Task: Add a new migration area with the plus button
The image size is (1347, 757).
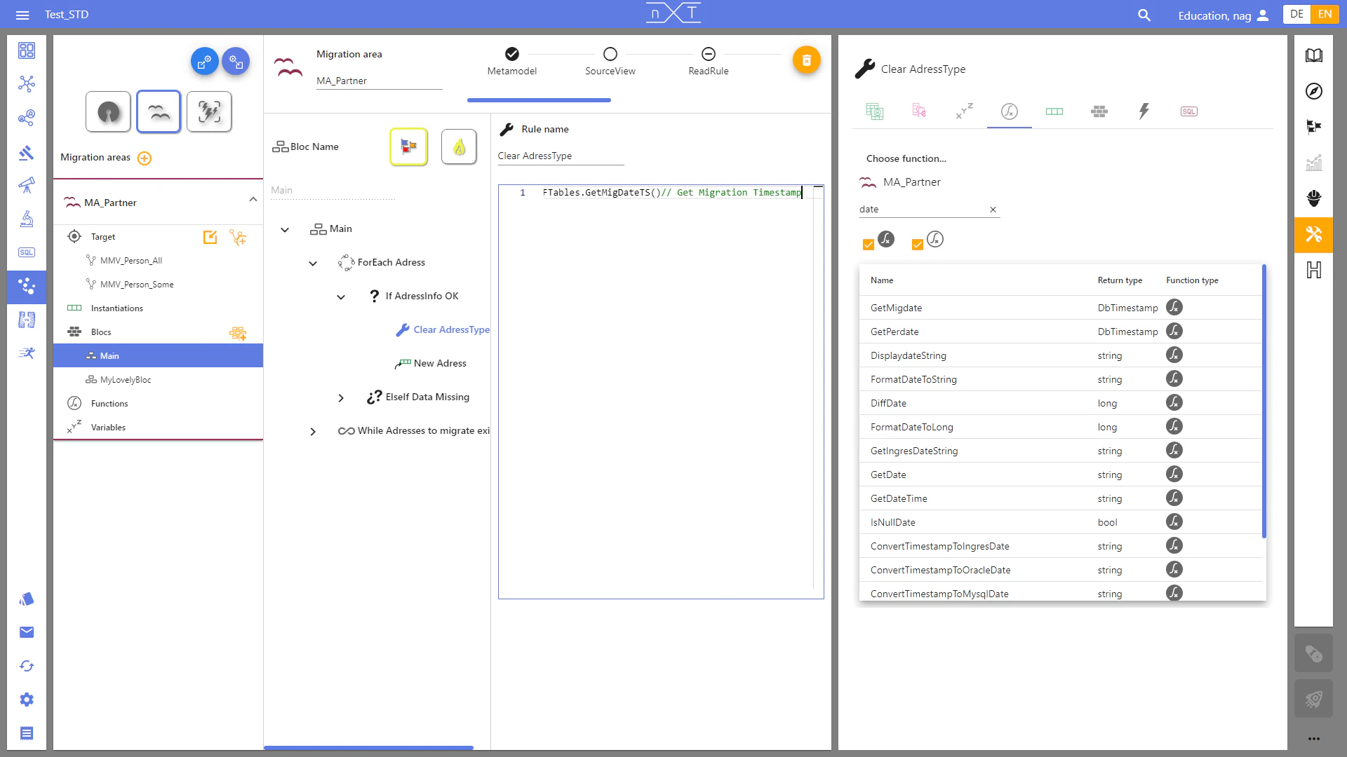Action: point(145,158)
